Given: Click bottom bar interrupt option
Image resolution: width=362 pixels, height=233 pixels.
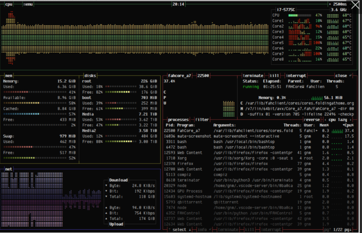Looking at the screenshot, I should click(271, 230).
